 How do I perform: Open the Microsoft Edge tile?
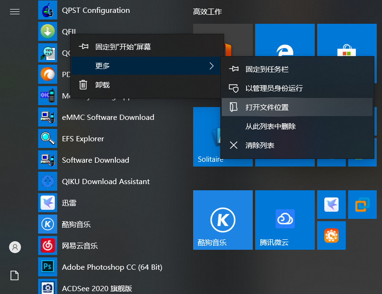click(285, 40)
